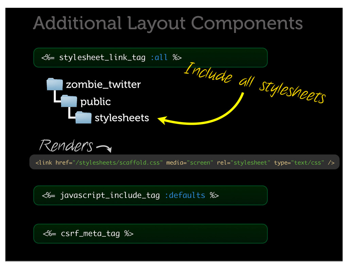This screenshot has width=348, height=269.
Task: Select the zombie_twitter folder label
Action: pos(103,84)
